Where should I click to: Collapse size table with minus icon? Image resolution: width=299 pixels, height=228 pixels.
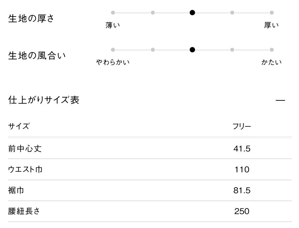coord(280,100)
